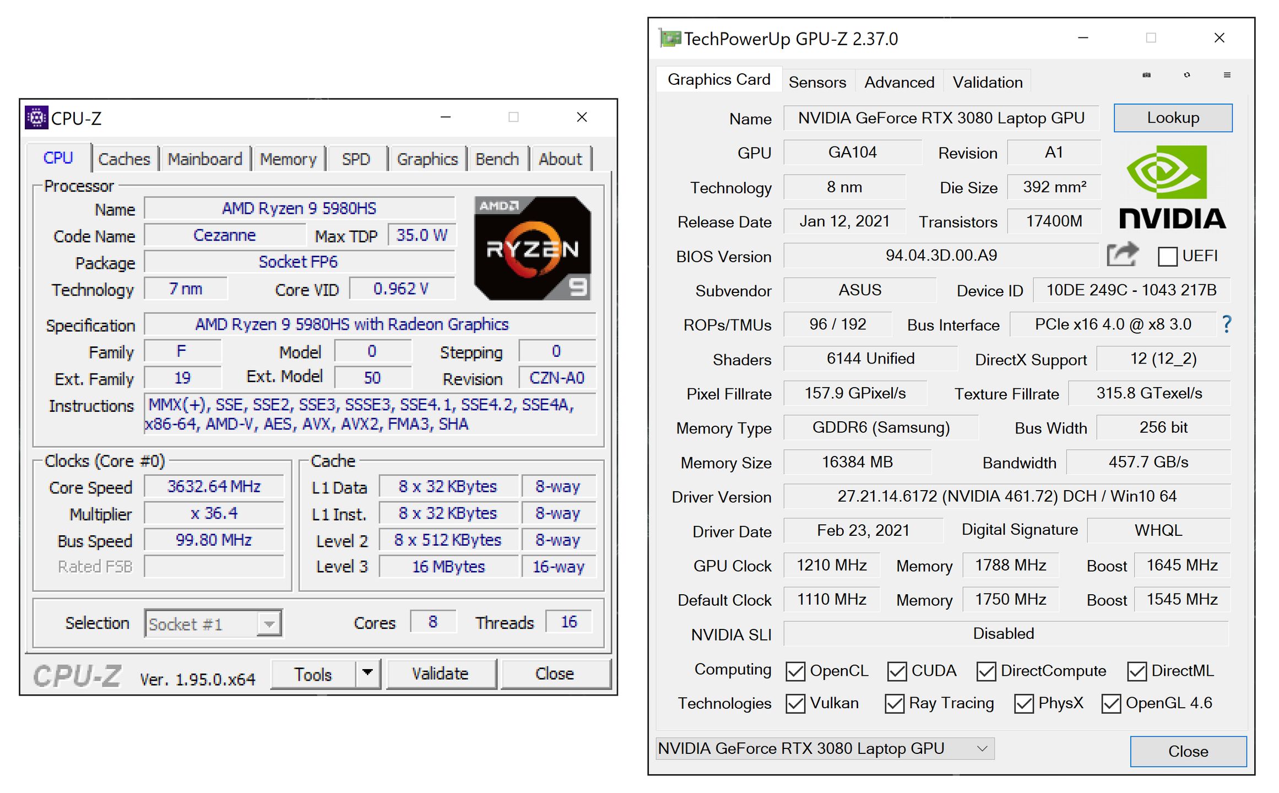Viewport: 1279px width, 793px height.
Task: Toggle the DirectML checkbox
Action: point(1137,671)
